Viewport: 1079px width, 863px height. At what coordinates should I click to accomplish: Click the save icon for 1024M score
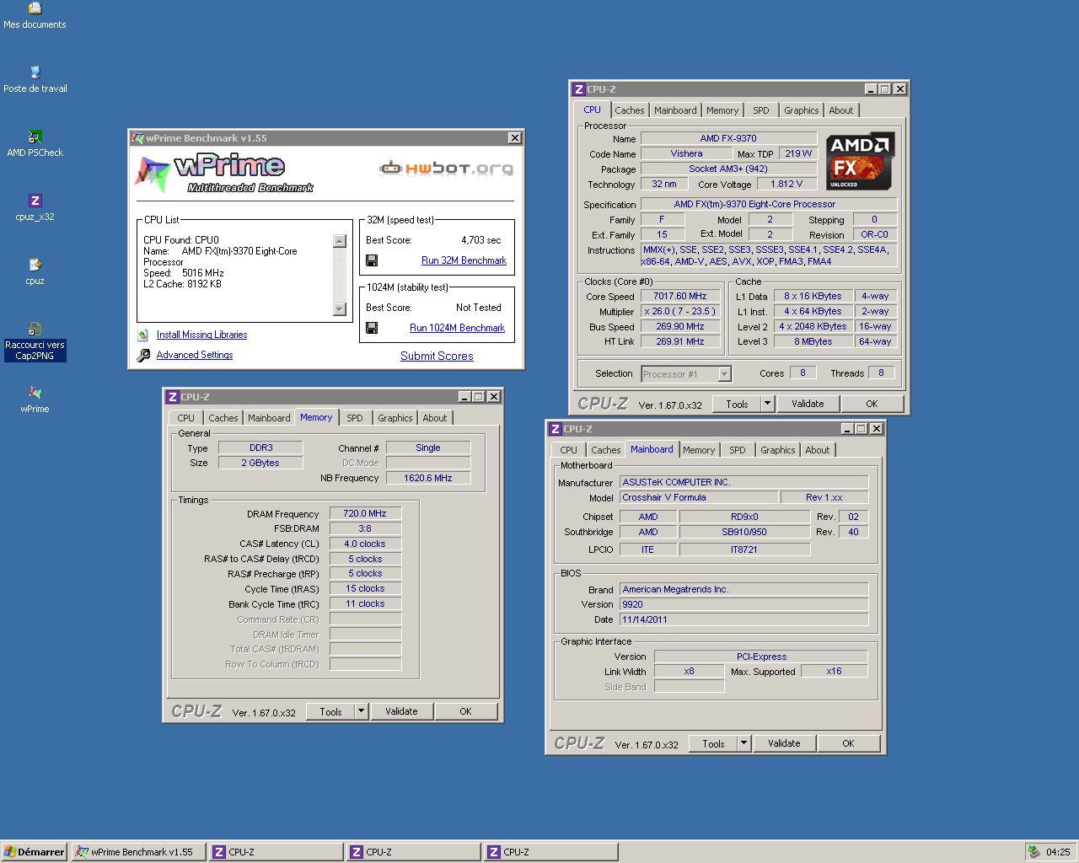click(x=372, y=328)
